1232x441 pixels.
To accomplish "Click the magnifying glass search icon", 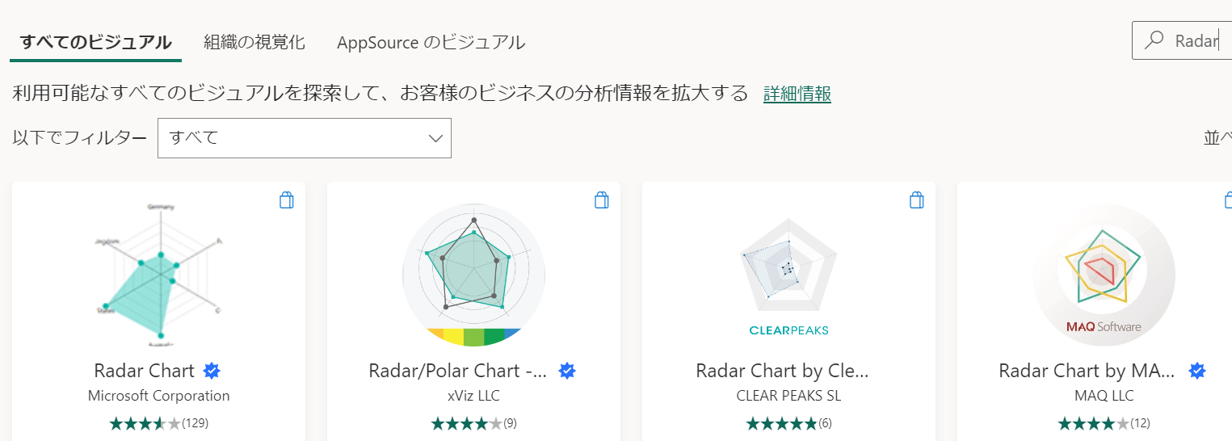I will [x=1155, y=40].
